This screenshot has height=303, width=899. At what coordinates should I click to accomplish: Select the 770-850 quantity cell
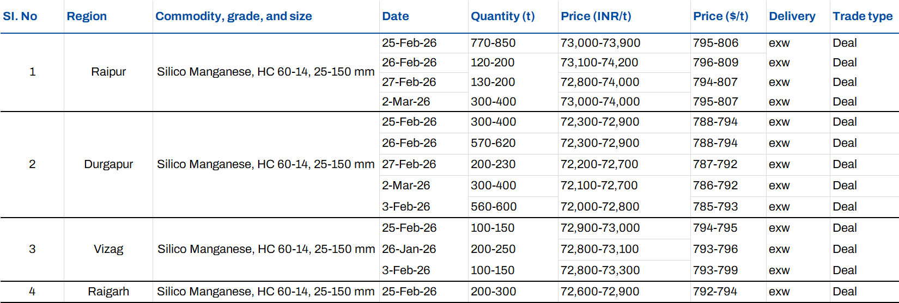click(x=493, y=43)
